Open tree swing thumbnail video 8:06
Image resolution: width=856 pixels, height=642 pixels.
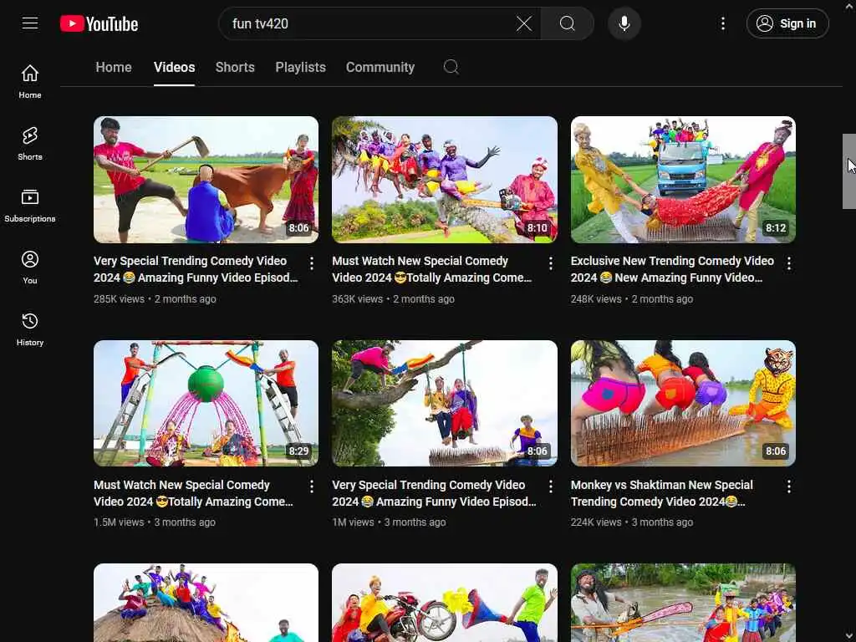pos(445,403)
